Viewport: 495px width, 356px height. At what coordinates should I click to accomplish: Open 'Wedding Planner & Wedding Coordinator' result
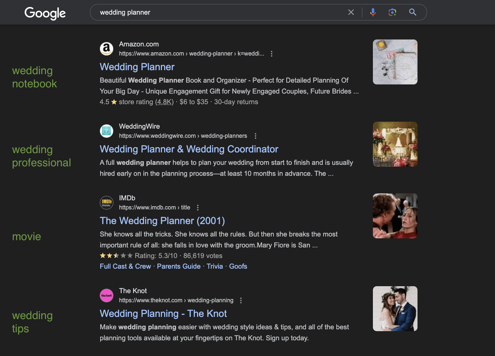[x=189, y=149]
